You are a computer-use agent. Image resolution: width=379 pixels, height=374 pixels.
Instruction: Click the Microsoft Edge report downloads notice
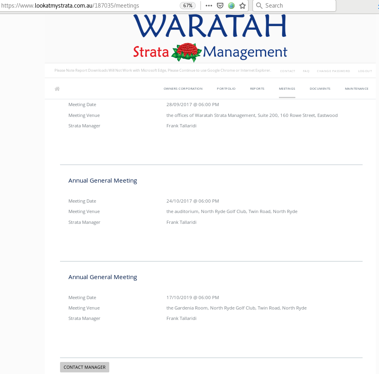[x=162, y=70]
